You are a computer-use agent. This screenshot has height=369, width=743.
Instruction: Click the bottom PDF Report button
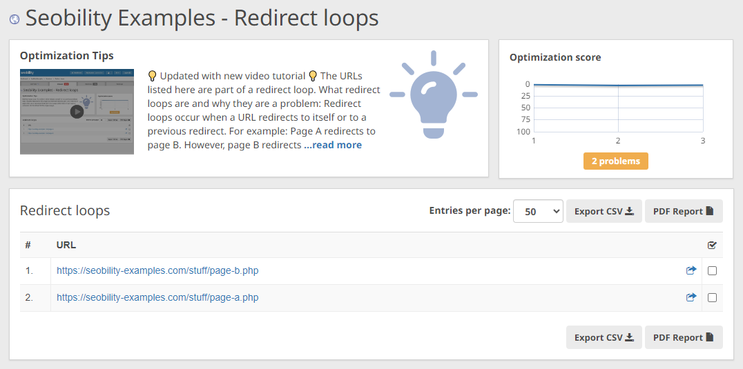(x=684, y=337)
